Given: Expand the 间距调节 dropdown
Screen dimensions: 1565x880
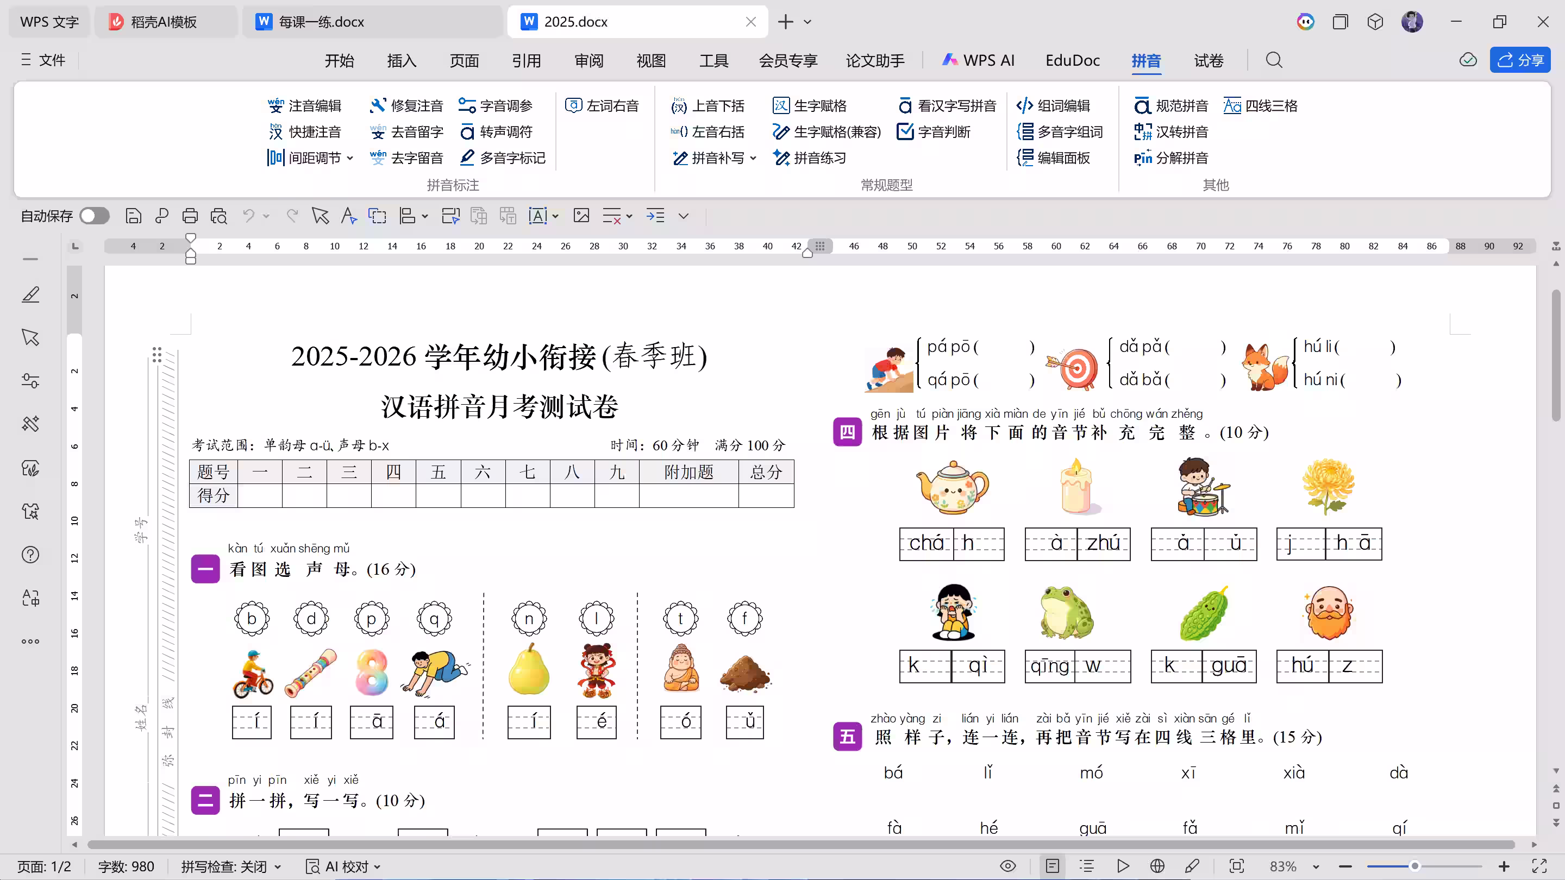Looking at the screenshot, I should [350, 158].
